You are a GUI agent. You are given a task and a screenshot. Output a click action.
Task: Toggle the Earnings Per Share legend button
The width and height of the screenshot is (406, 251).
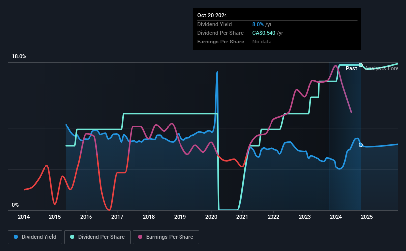coord(166,237)
